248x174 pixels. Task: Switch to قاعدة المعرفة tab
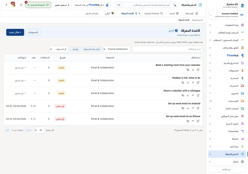click(x=129, y=13)
